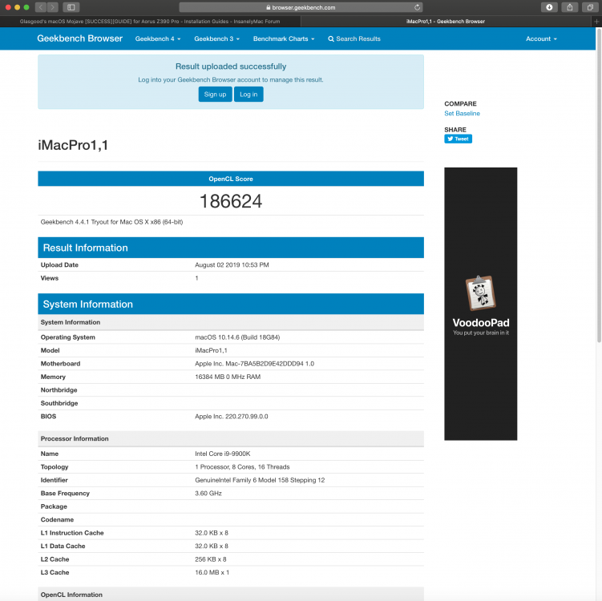Image resolution: width=602 pixels, height=601 pixels.
Task: Click the OpenCL score value 186624
Action: [x=231, y=201]
